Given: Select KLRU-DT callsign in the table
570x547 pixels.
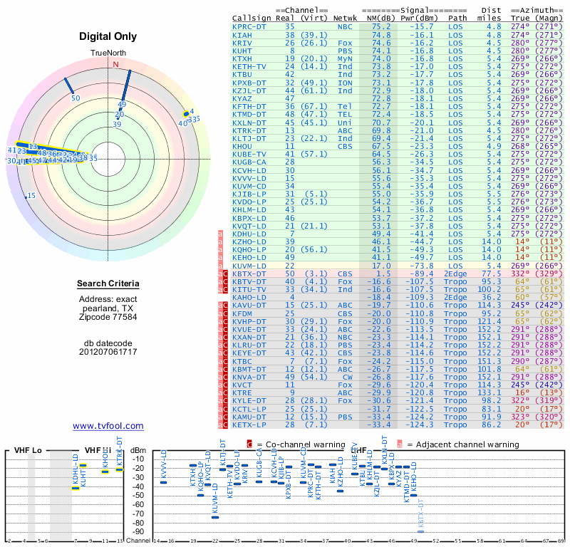Looking at the screenshot, I should tap(249, 345).
